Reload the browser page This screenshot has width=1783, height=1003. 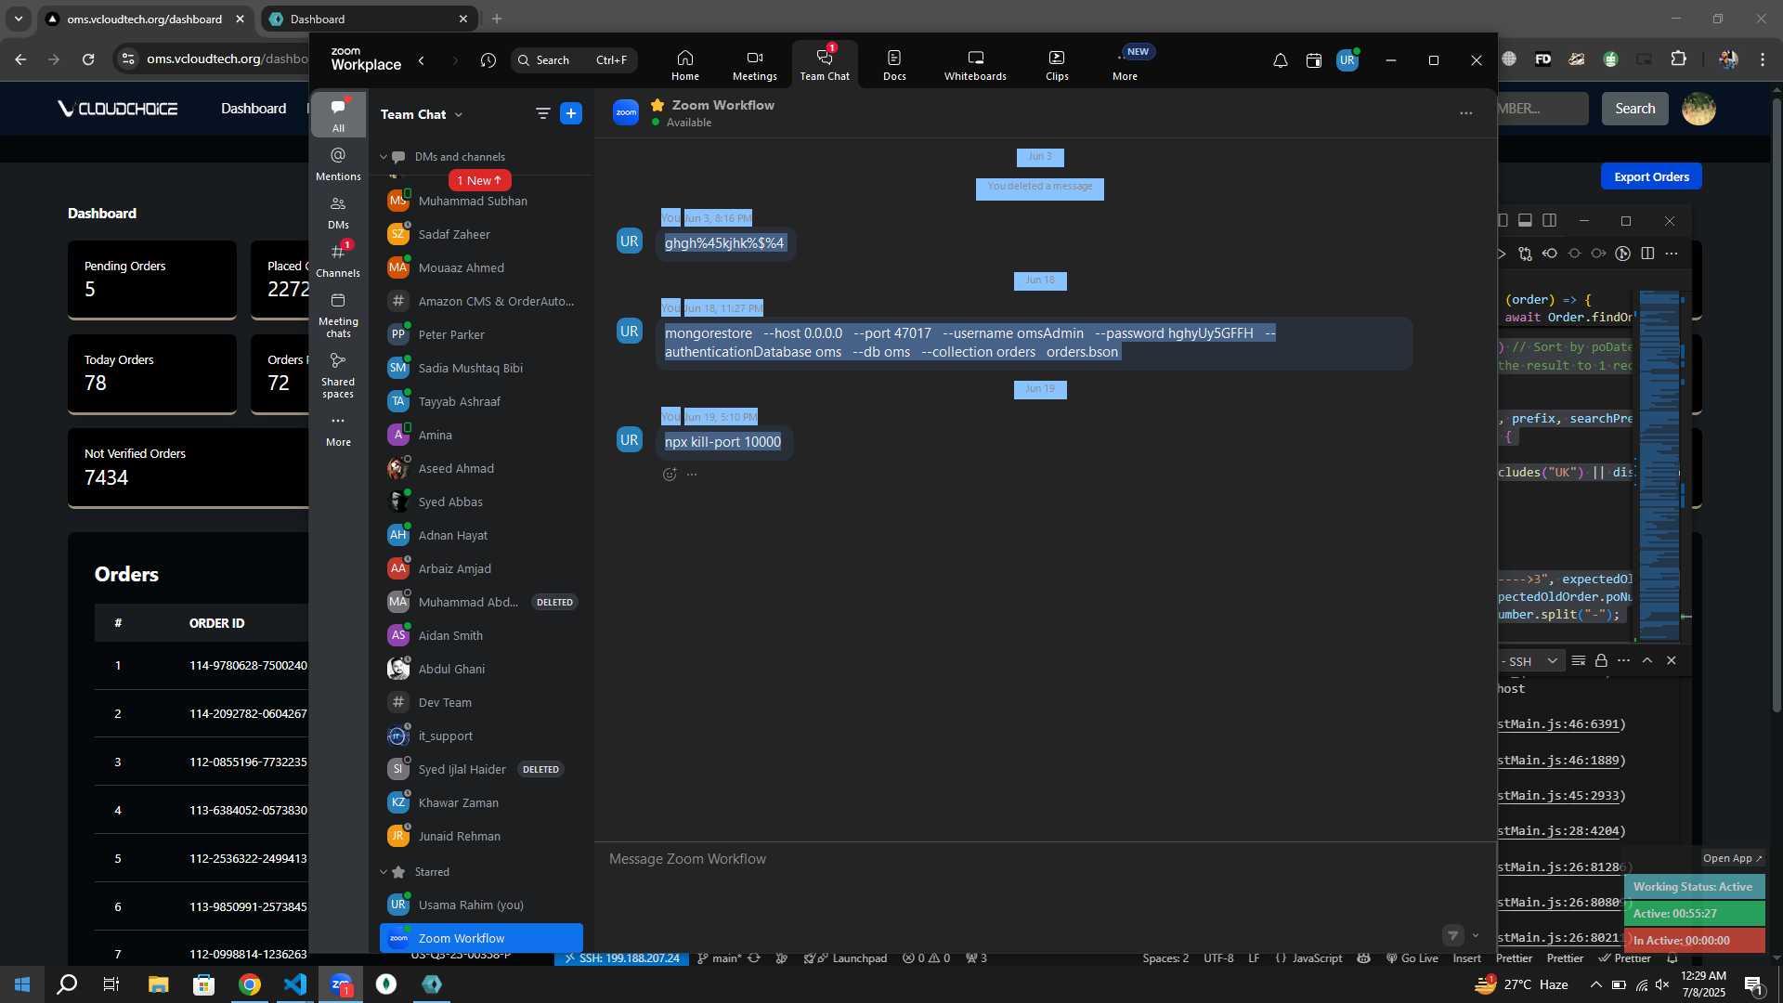88,59
